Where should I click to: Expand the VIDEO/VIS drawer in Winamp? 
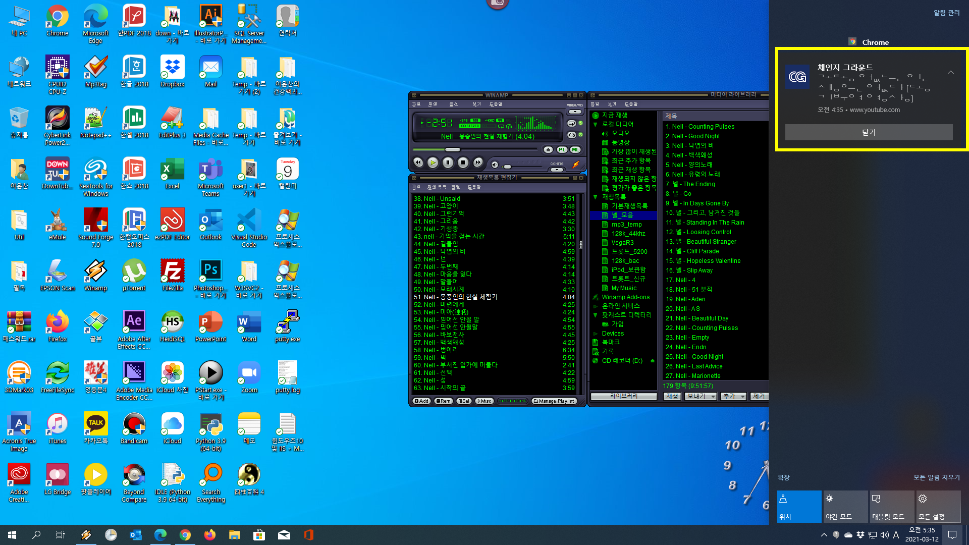click(574, 112)
